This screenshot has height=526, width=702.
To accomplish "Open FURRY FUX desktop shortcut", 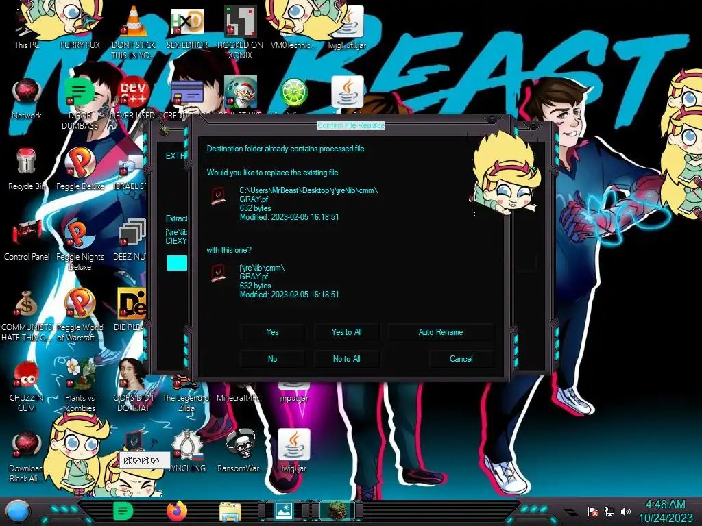I will coord(80,27).
